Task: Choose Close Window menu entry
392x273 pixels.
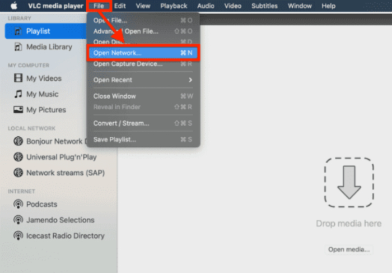Action: click(143, 96)
